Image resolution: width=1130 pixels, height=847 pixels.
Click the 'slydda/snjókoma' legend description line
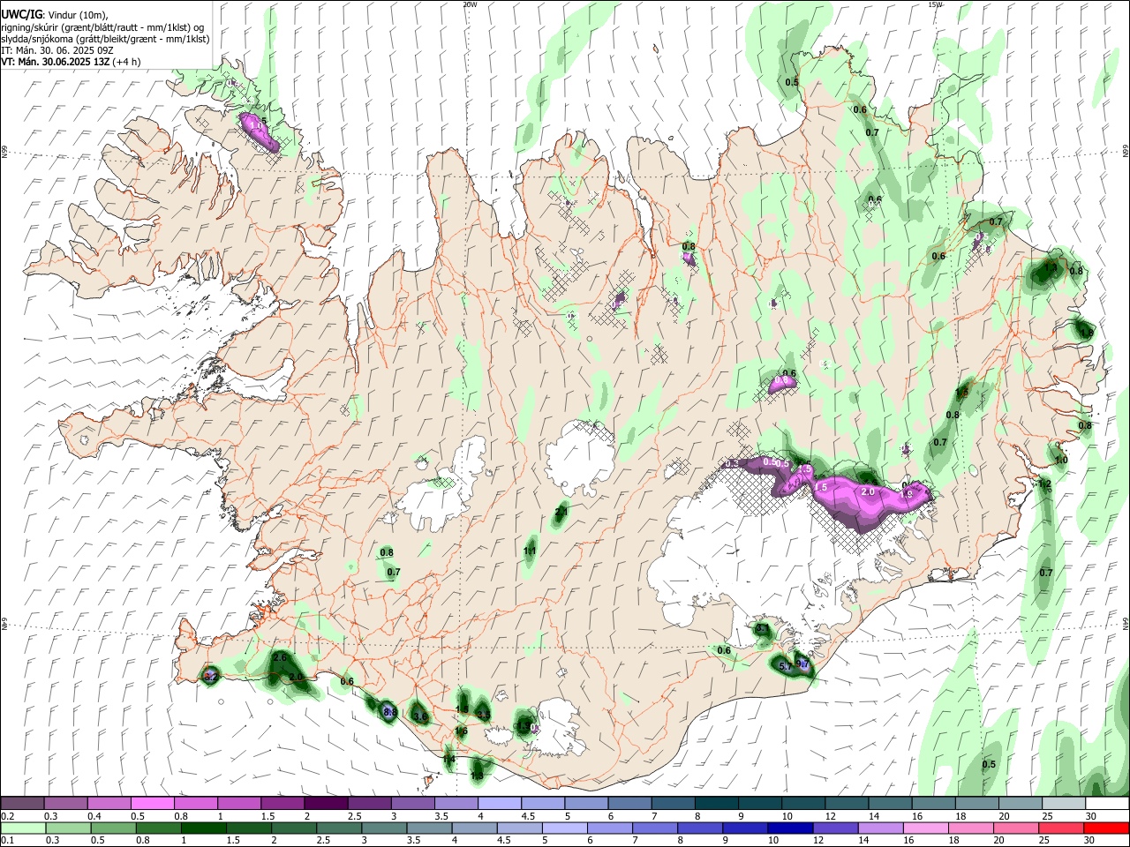[x=105, y=39]
